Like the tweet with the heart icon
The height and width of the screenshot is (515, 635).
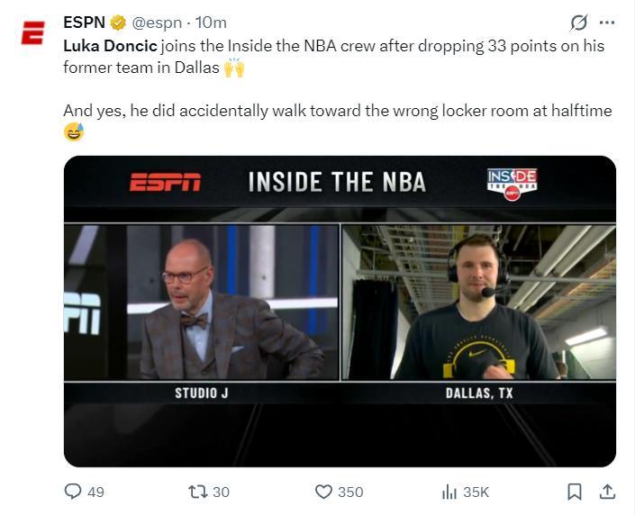pos(324,492)
